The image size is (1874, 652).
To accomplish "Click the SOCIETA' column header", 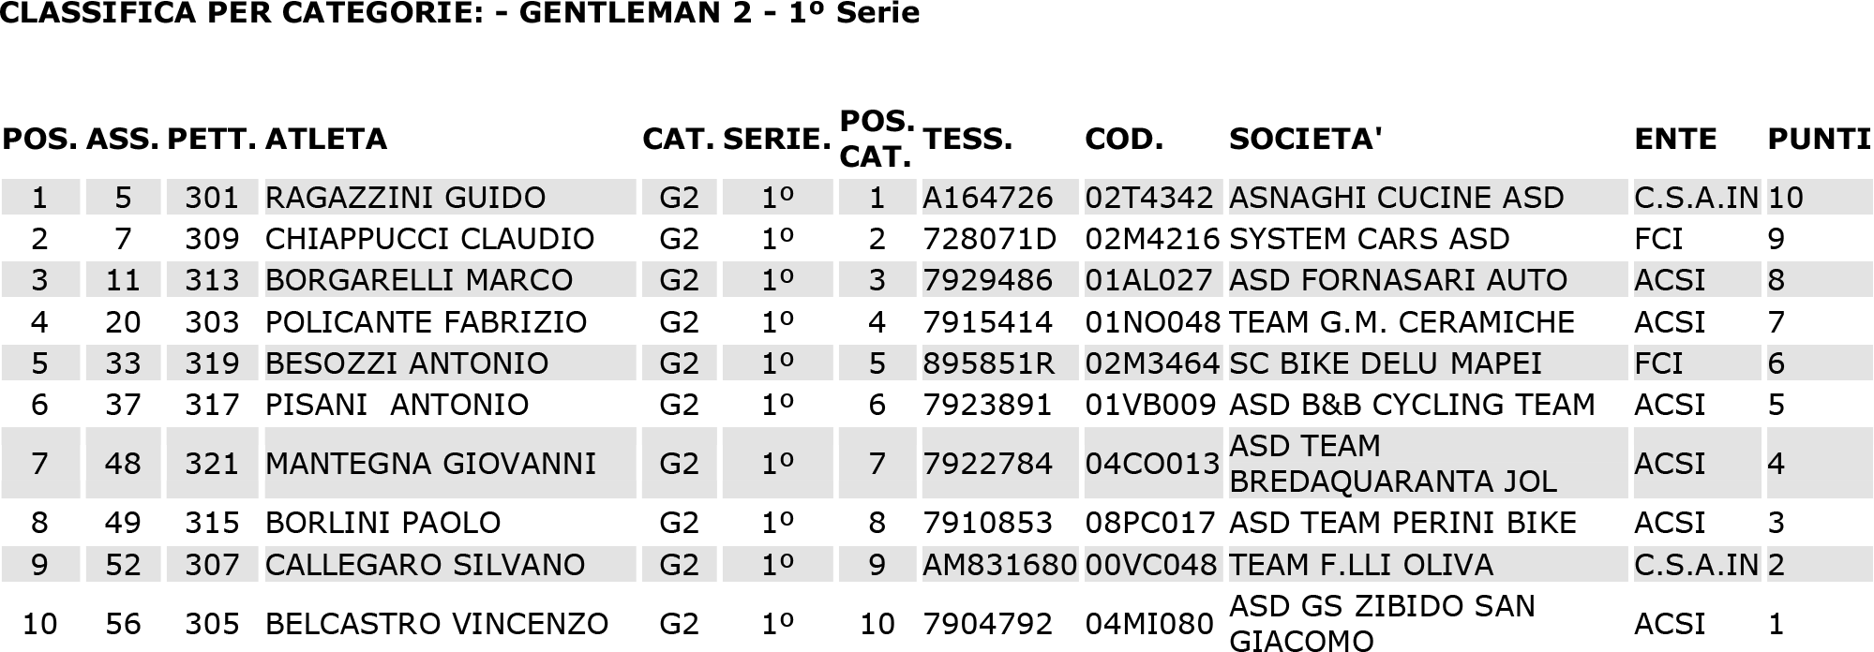I will [1306, 139].
